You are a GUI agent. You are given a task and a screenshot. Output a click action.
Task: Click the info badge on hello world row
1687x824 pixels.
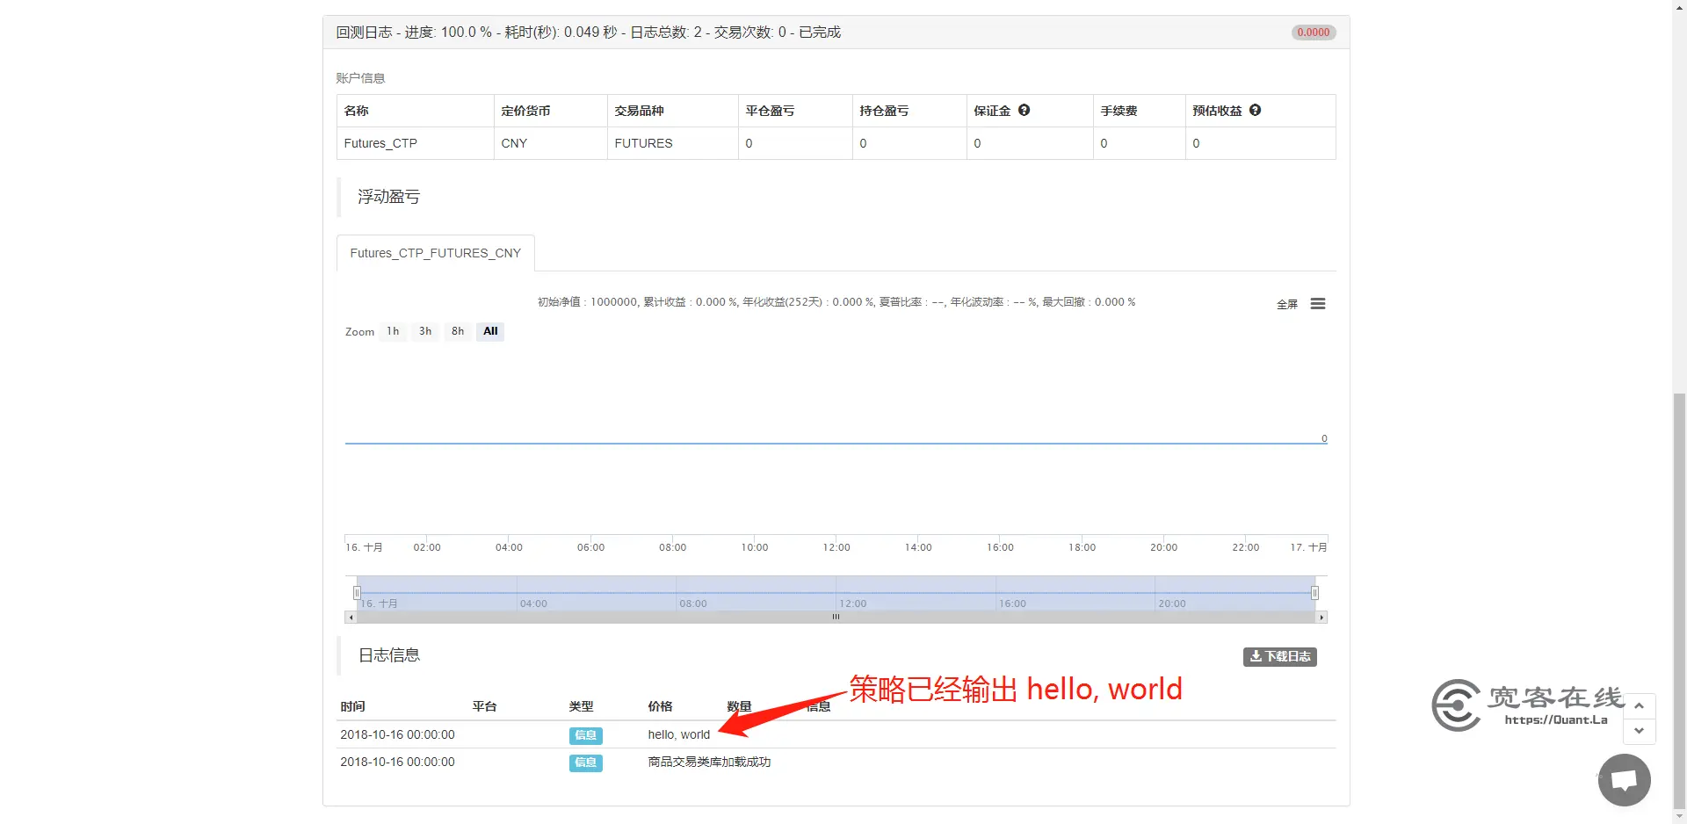click(x=585, y=735)
